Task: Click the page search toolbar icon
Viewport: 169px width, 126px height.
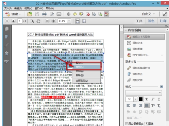Action: tap(94, 14)
